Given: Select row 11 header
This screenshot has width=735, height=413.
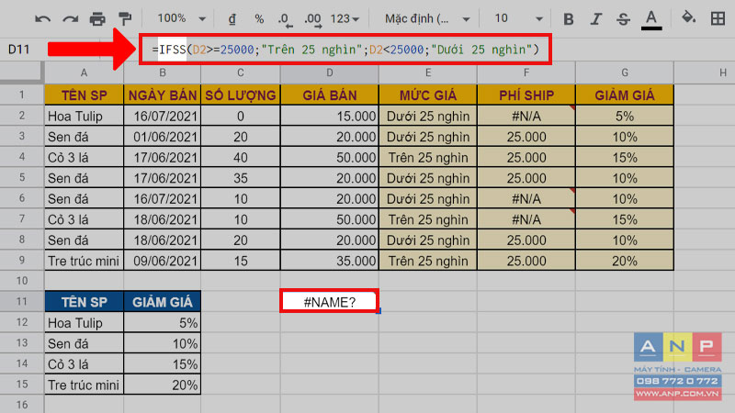Looking at the screenshot, I should pos(22,302).
